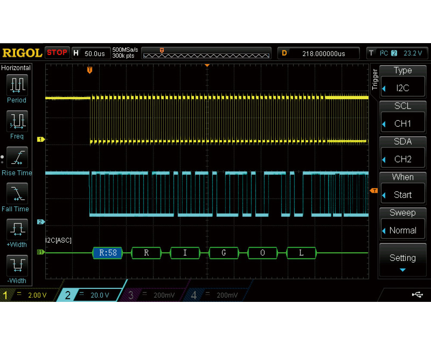Click the 500MSa/s sample rate readout
The width and height of the screenshot is (431, 345).
pos(125,50)
